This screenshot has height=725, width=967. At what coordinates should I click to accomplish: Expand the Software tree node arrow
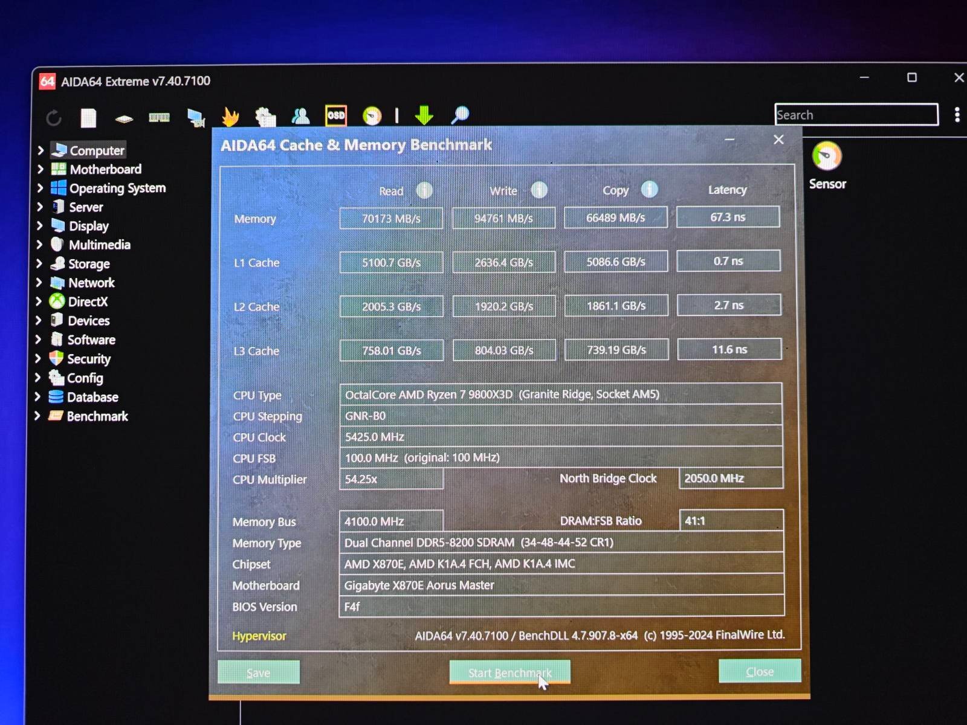click(39, 339)
